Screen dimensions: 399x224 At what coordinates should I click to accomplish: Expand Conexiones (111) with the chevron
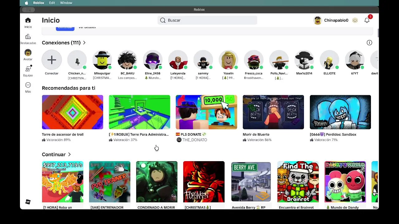[84, 43]
